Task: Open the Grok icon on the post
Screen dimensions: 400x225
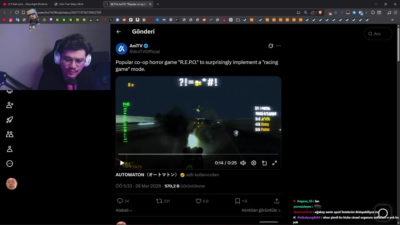Action: pyautogui.click(x=271, y=46)
